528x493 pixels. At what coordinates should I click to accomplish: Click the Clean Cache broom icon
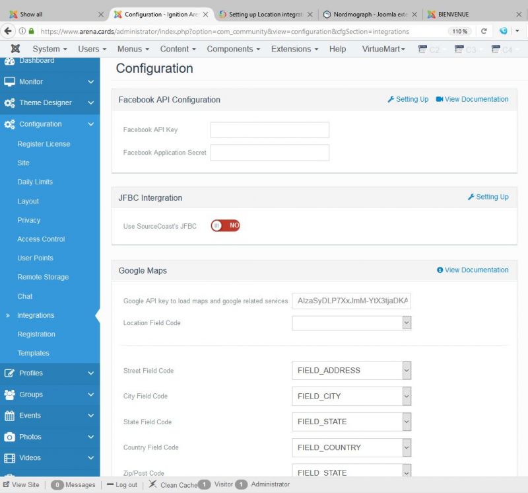click(x=153, y=484)
